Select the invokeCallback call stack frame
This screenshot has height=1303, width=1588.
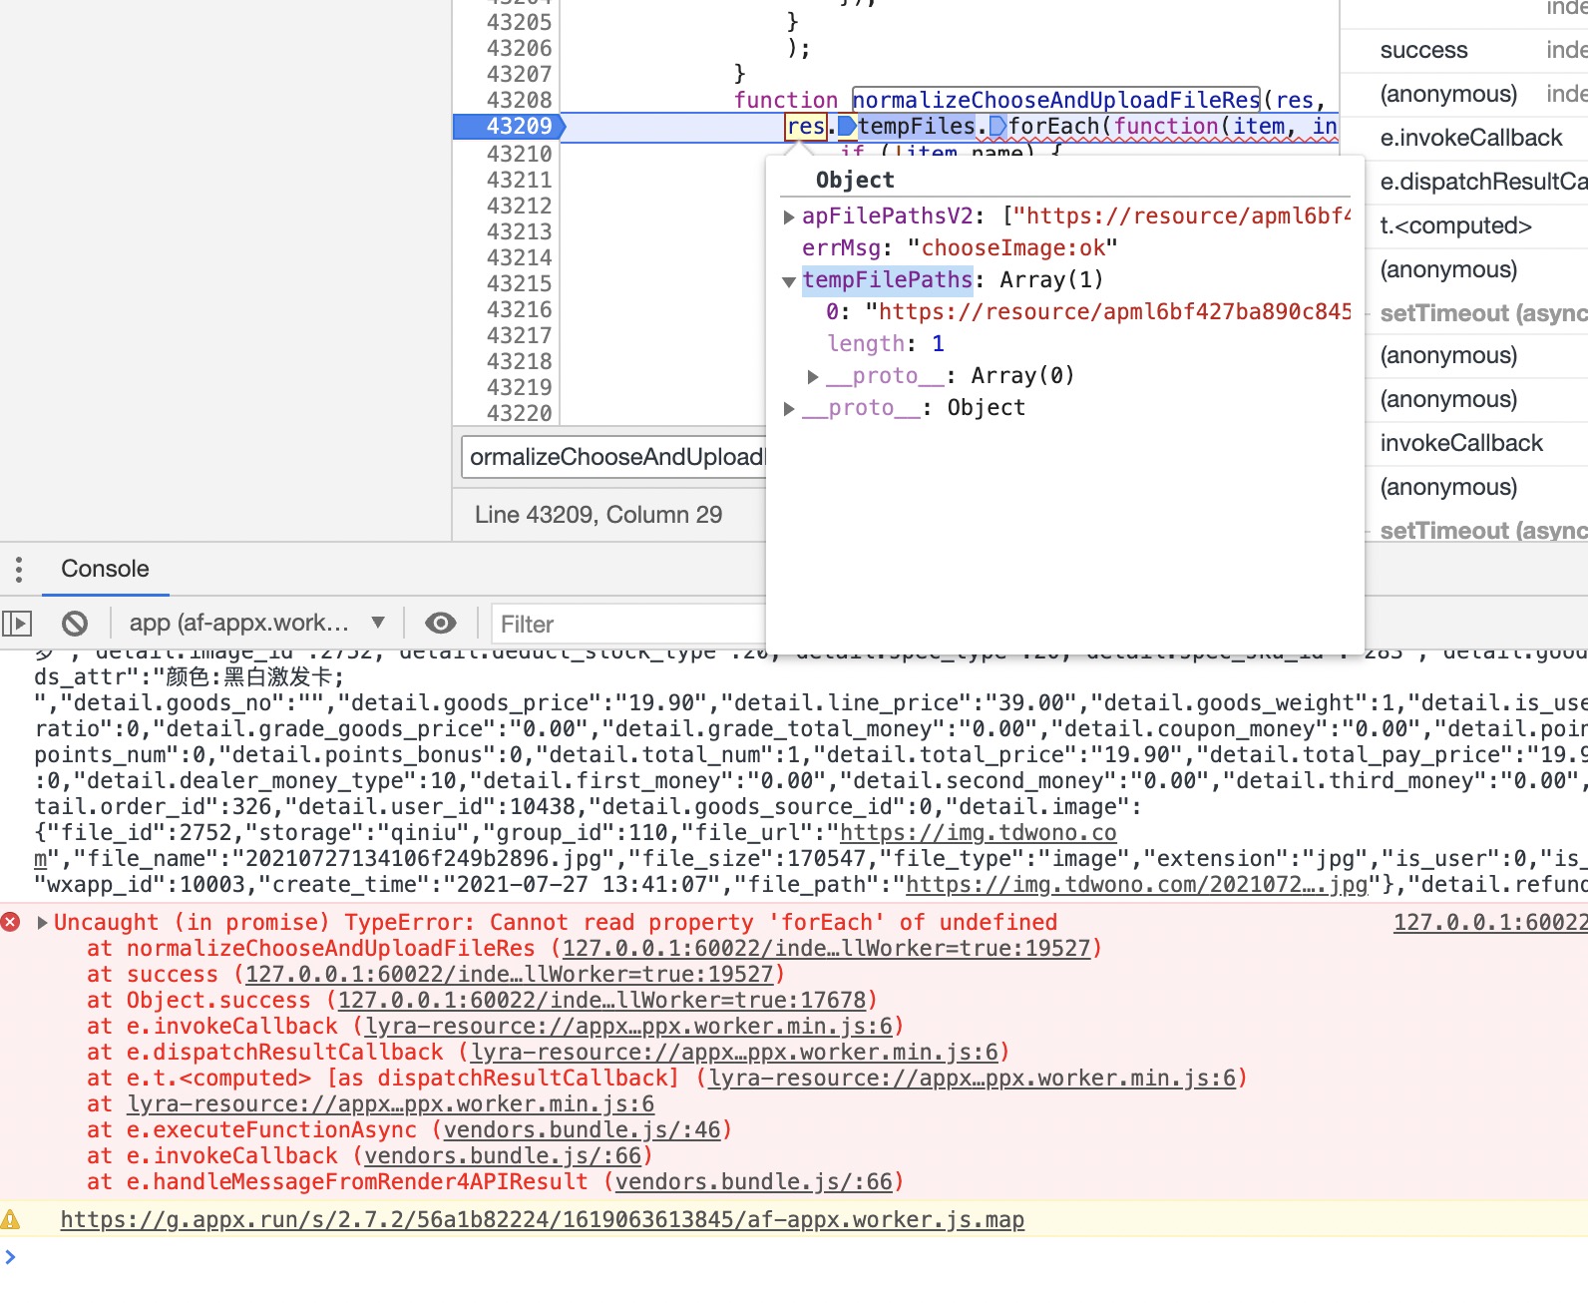click(x=1460, y=443)
